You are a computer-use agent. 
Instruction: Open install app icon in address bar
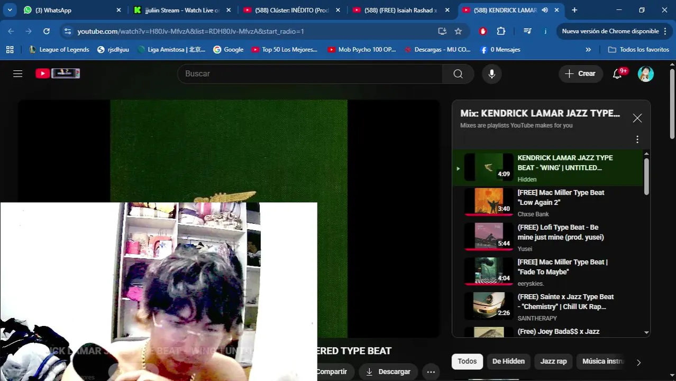coord(442,31)
